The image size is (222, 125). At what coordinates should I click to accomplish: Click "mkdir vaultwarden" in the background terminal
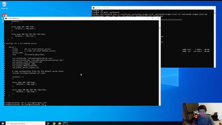(111, 12)
